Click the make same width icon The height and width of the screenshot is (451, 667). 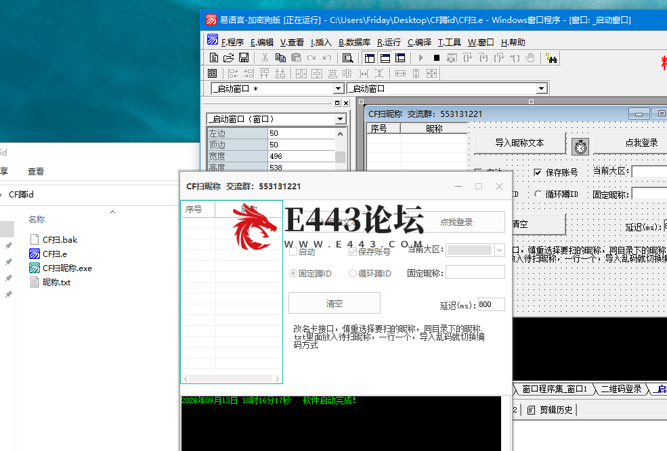[400, 74]
